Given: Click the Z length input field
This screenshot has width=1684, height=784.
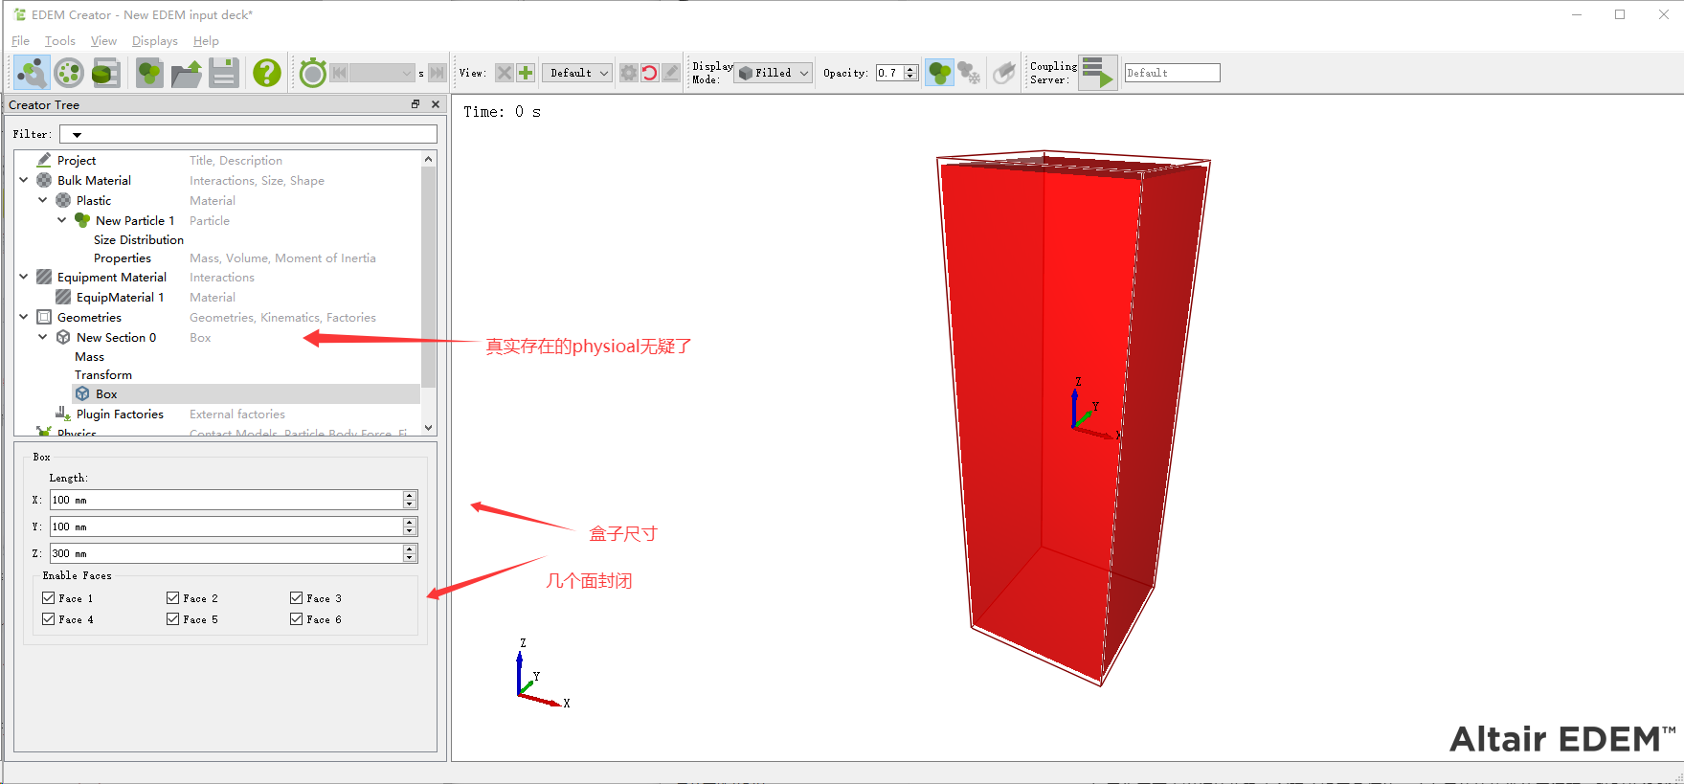Looking at the screenshot, I should tap(226, 553).
